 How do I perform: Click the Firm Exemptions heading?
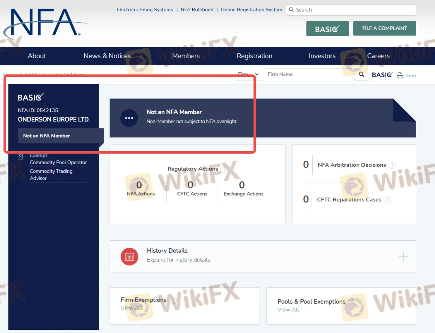[143, 300]
